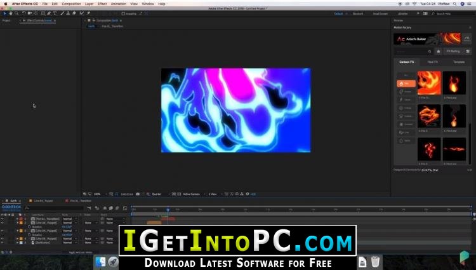Screen dimensions: 476x270
Task: Click the FX Setting button
Action: [x=453, y=51]
